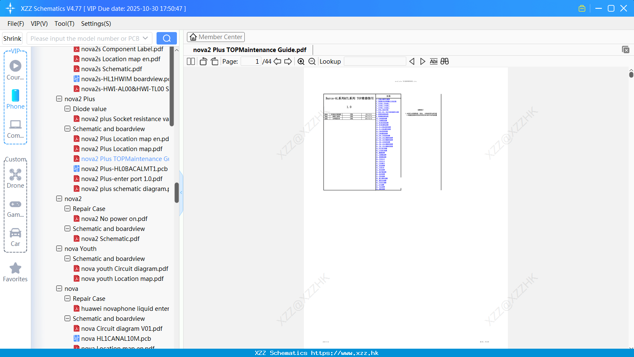This screenshot has width=634, height=357.
Task: Toggle the Abi match-word option
Action: click(x=433, y=62)
